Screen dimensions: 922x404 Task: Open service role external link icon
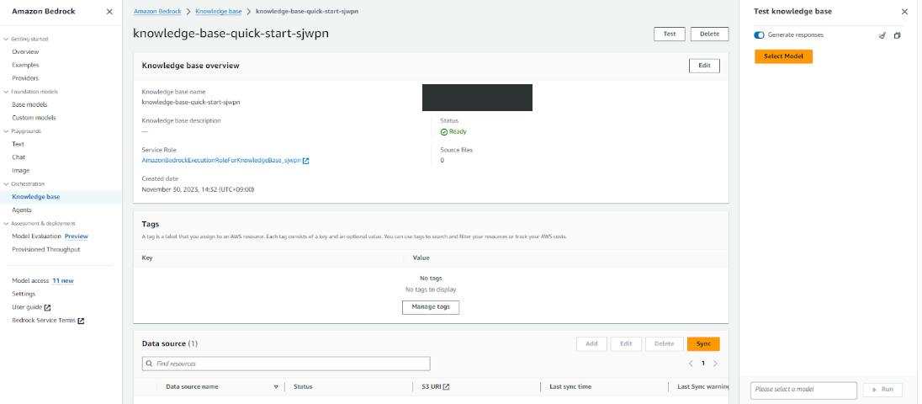click(306, 161)
